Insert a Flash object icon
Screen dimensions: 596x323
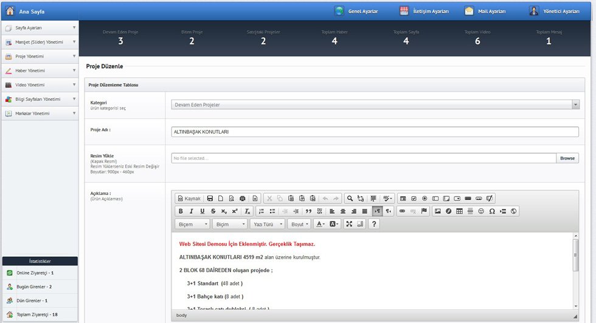449,211
